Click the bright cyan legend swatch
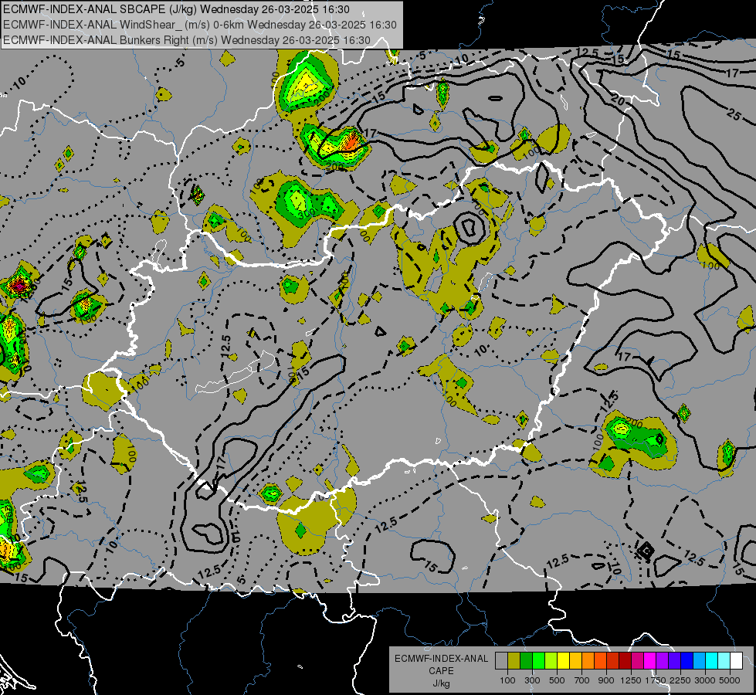Image resolution: width=756 pixels, height=695 pixels. coord(712,661)
